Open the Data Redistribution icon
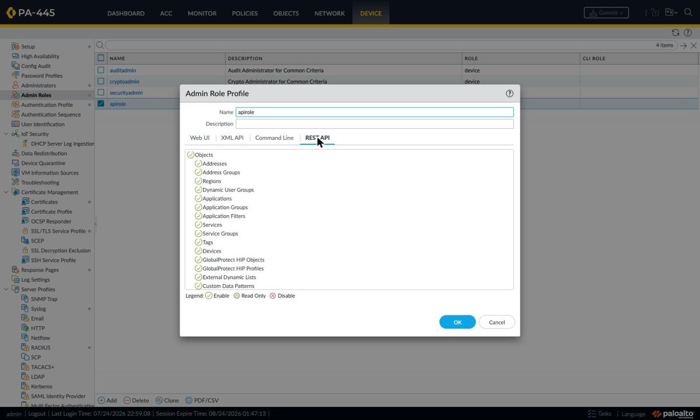 coord(16,154)
